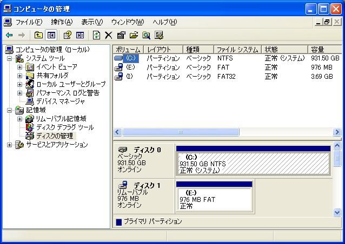Sort by the 状態 column header
This screenshot has width=345, height=244.
pyautogui.click(x=284, y=50)
